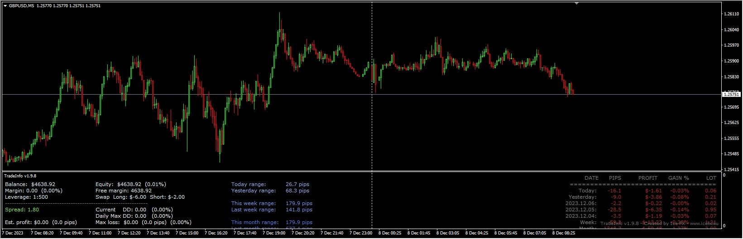Screen dimensions: 743x239
Task: Click the 1.25415 price scale label
Action: [731, 170]
